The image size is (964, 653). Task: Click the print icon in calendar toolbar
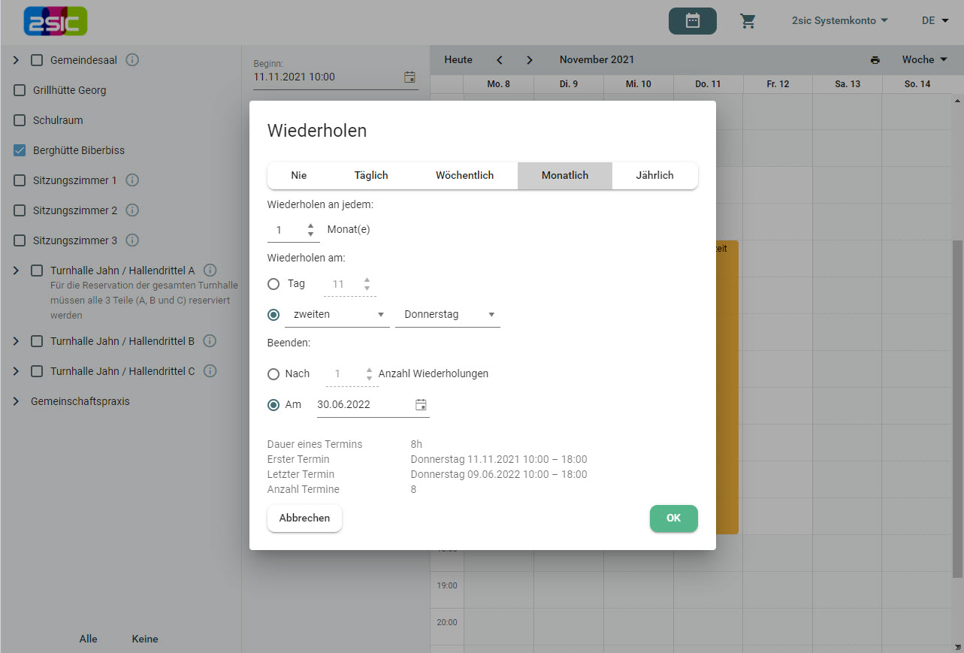[x=875, y=60]
